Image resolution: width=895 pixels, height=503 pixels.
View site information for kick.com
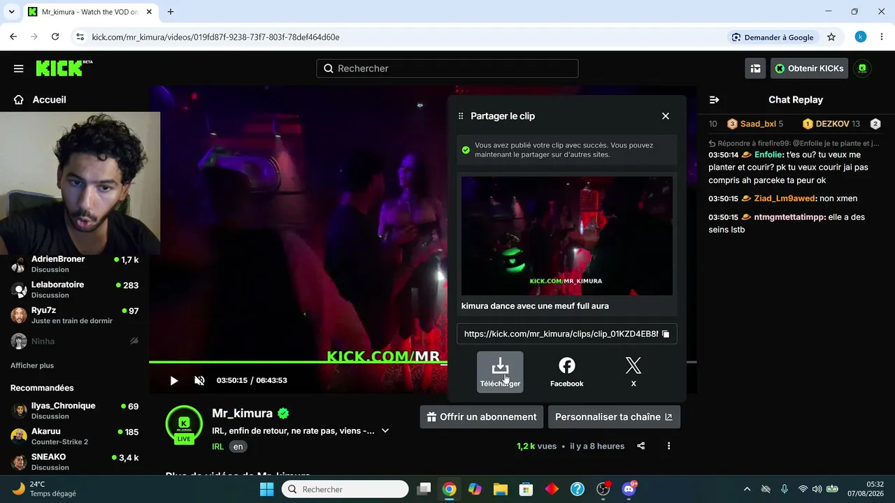pyautogui.click(x=80, y=37)
